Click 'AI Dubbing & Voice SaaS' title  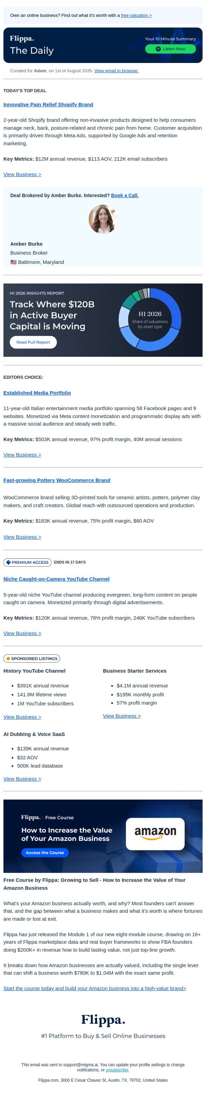click(x=34, y=734)
